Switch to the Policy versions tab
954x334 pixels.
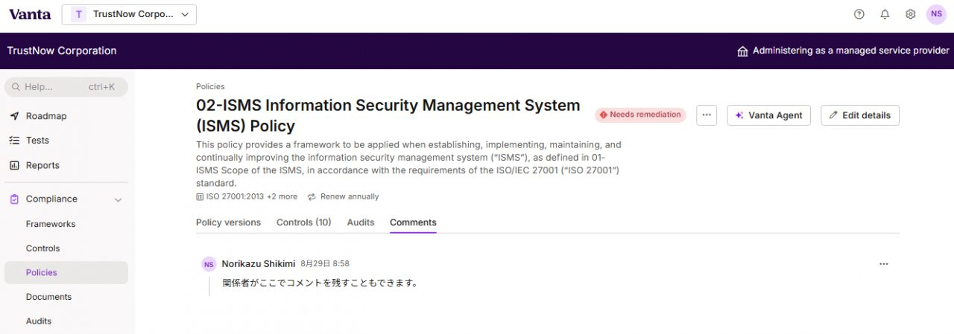(x=228, y=222)
